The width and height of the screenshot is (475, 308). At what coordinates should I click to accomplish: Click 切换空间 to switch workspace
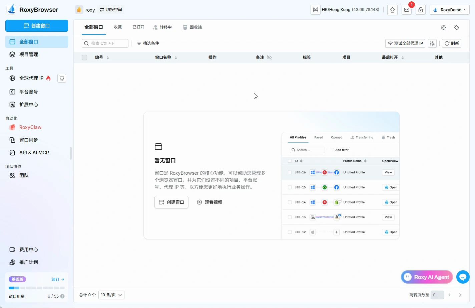click(x=111, y=10)
